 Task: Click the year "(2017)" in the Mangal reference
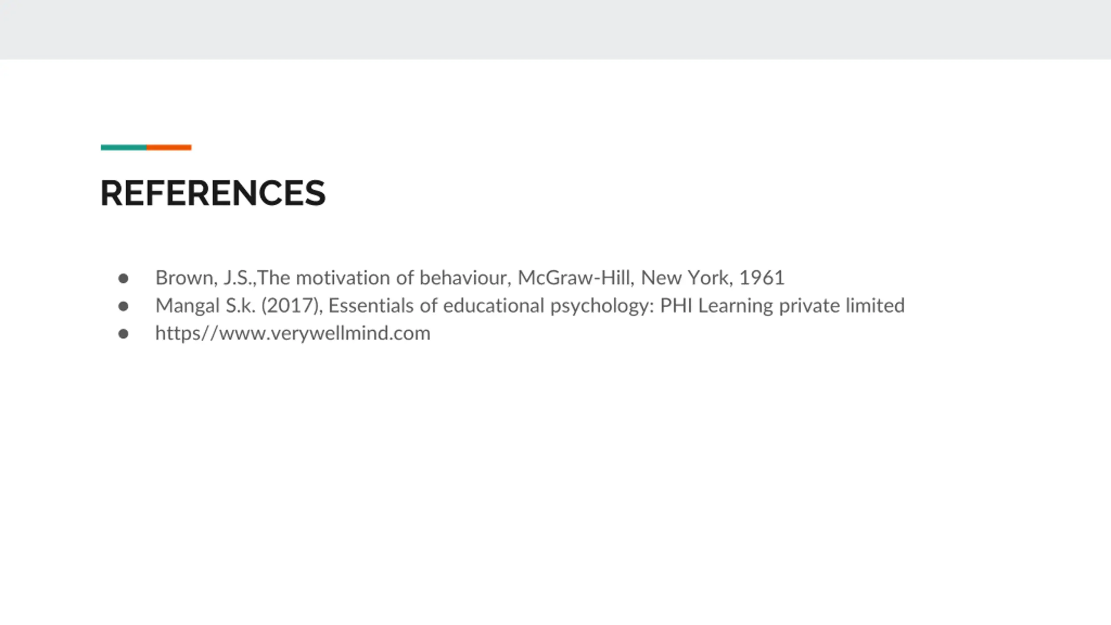(x=291, y=306)
